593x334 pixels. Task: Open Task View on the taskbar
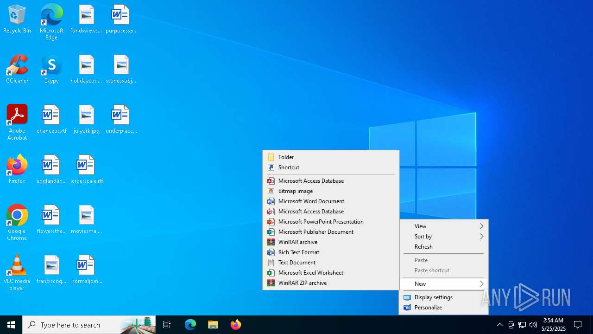167,325
